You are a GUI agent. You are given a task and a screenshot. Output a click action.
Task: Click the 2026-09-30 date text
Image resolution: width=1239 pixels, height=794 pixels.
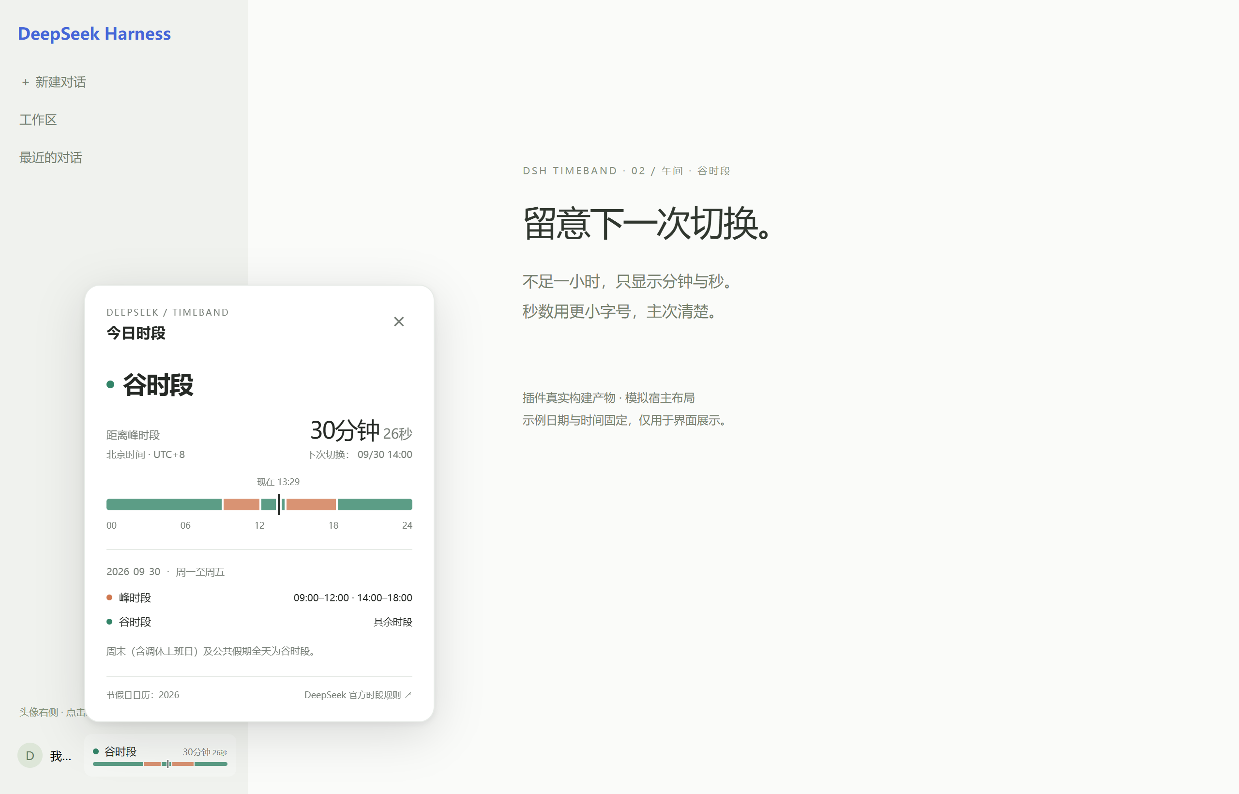(x=134, y=572)
